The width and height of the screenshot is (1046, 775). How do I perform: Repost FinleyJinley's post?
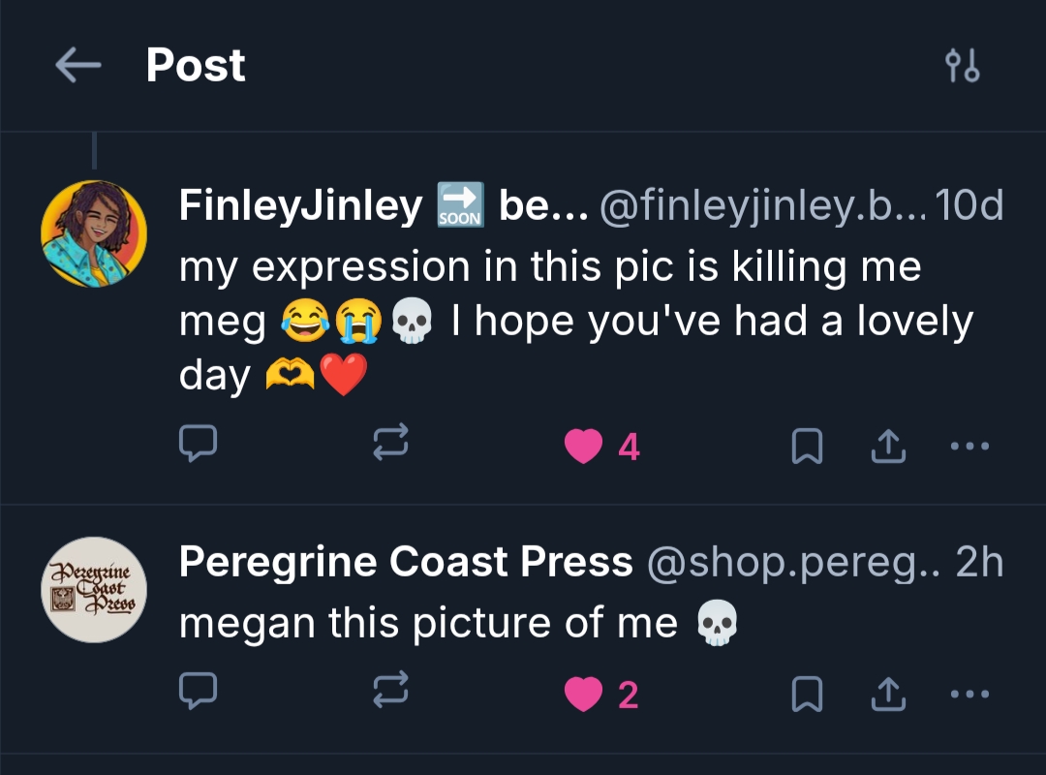391,446
